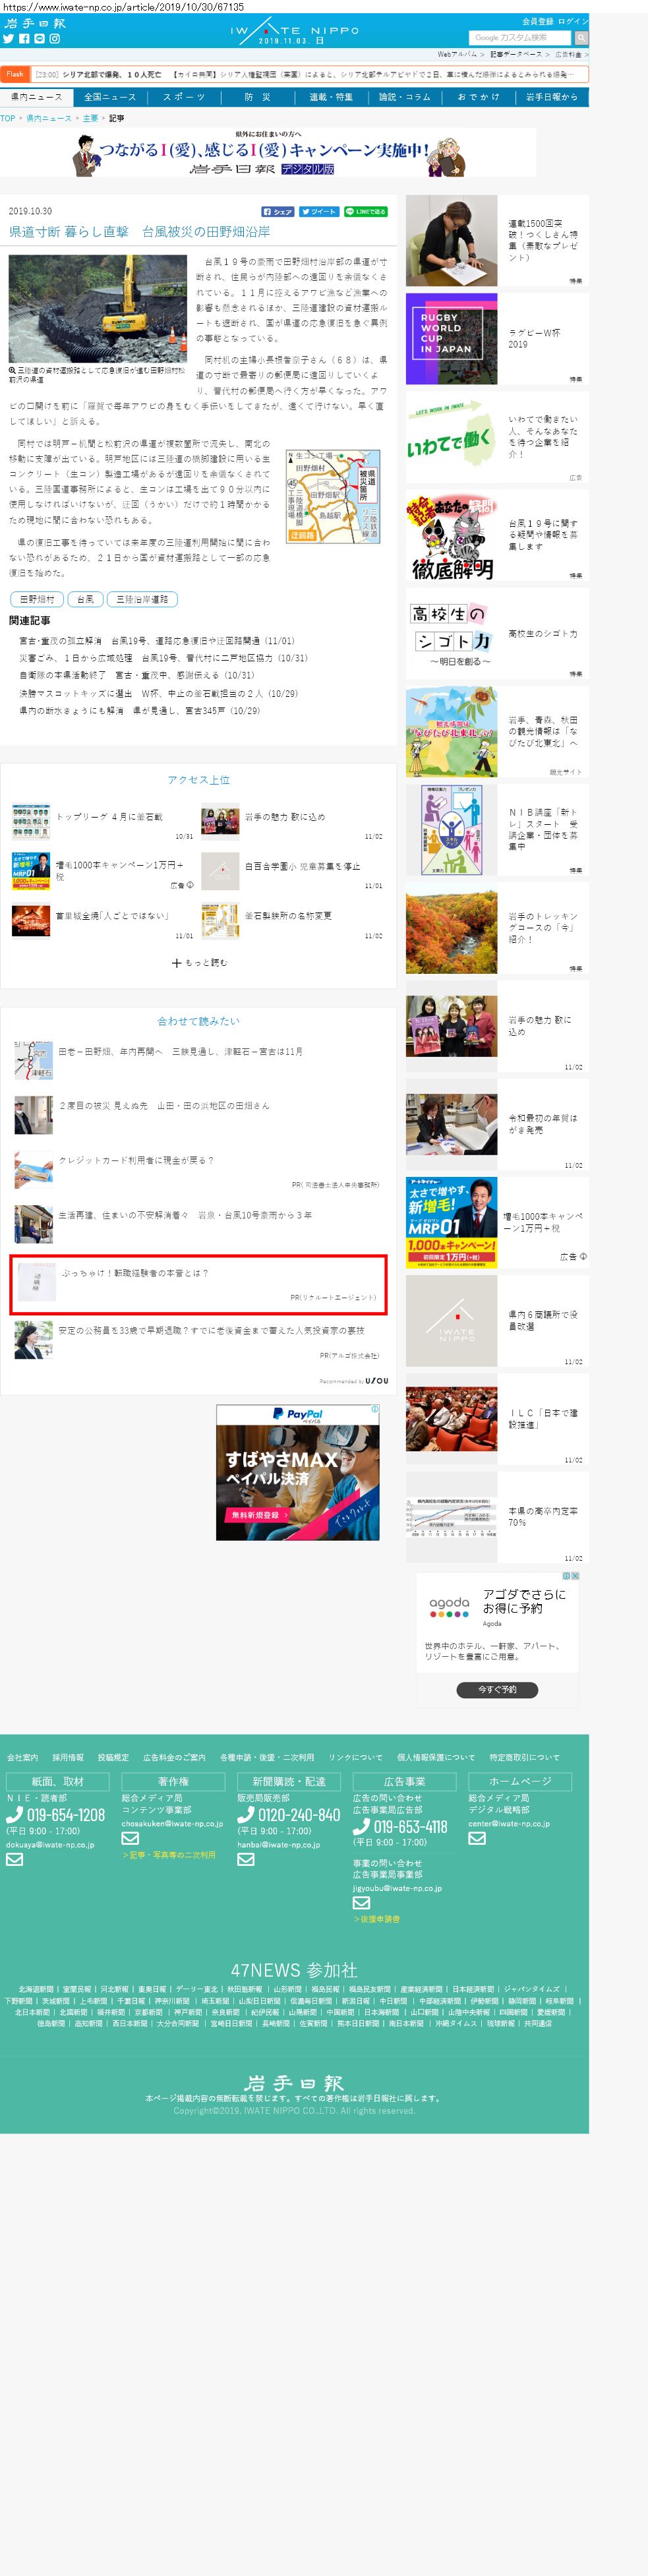Open the Instagram icon in header

(55, 39)
